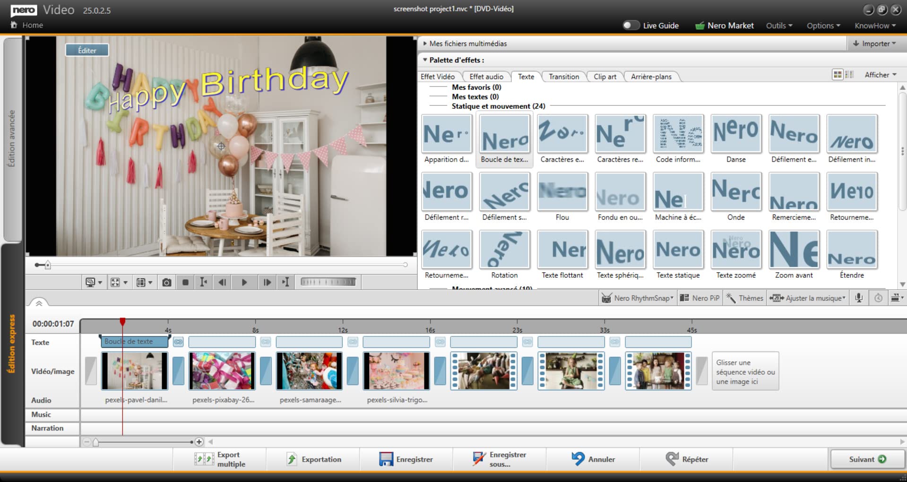Open Nero Market
907x482 pixels.
[724, 26]
